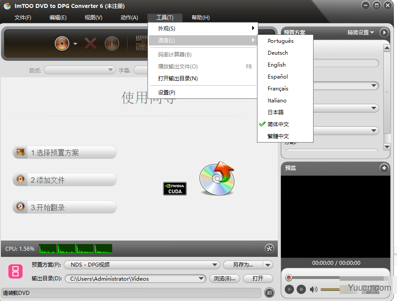This screenshot has width=397, height=301.
Task: Click 3.开始翻录 wizard step
Action: pyautogui.click(x=64, y=207)
